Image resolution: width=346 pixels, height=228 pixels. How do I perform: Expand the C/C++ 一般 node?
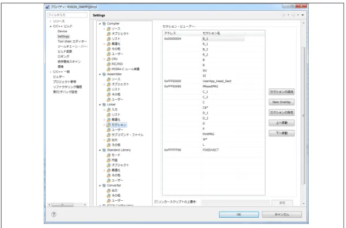tap(50, 72)
